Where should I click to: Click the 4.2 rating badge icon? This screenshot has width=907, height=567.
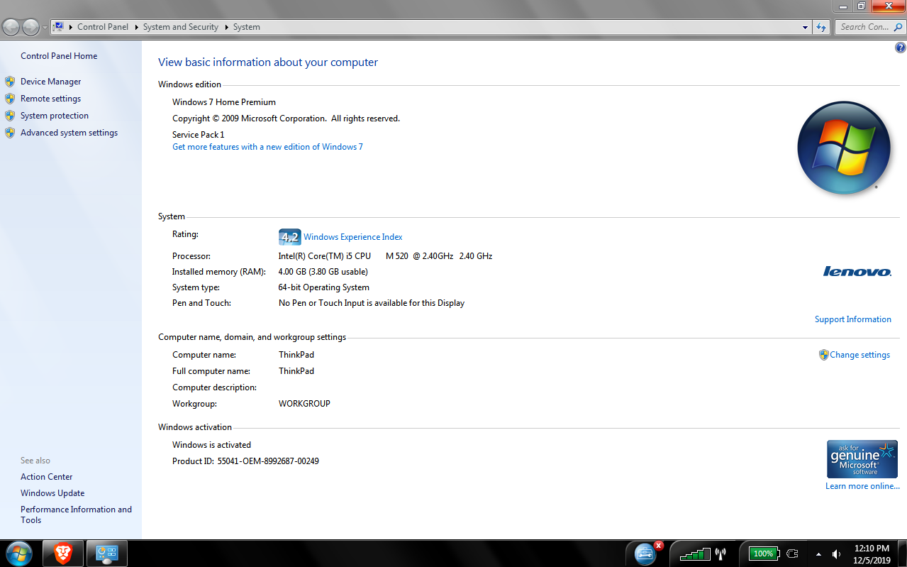click(289, 237)
